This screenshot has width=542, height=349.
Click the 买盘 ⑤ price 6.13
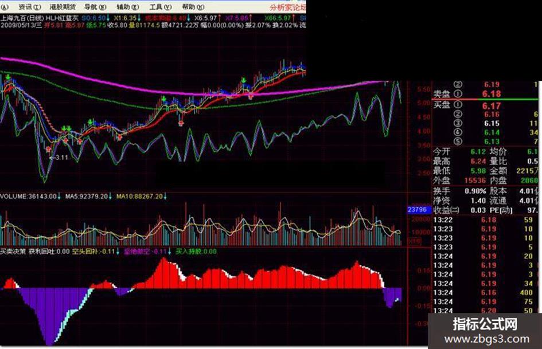point(492,142)
